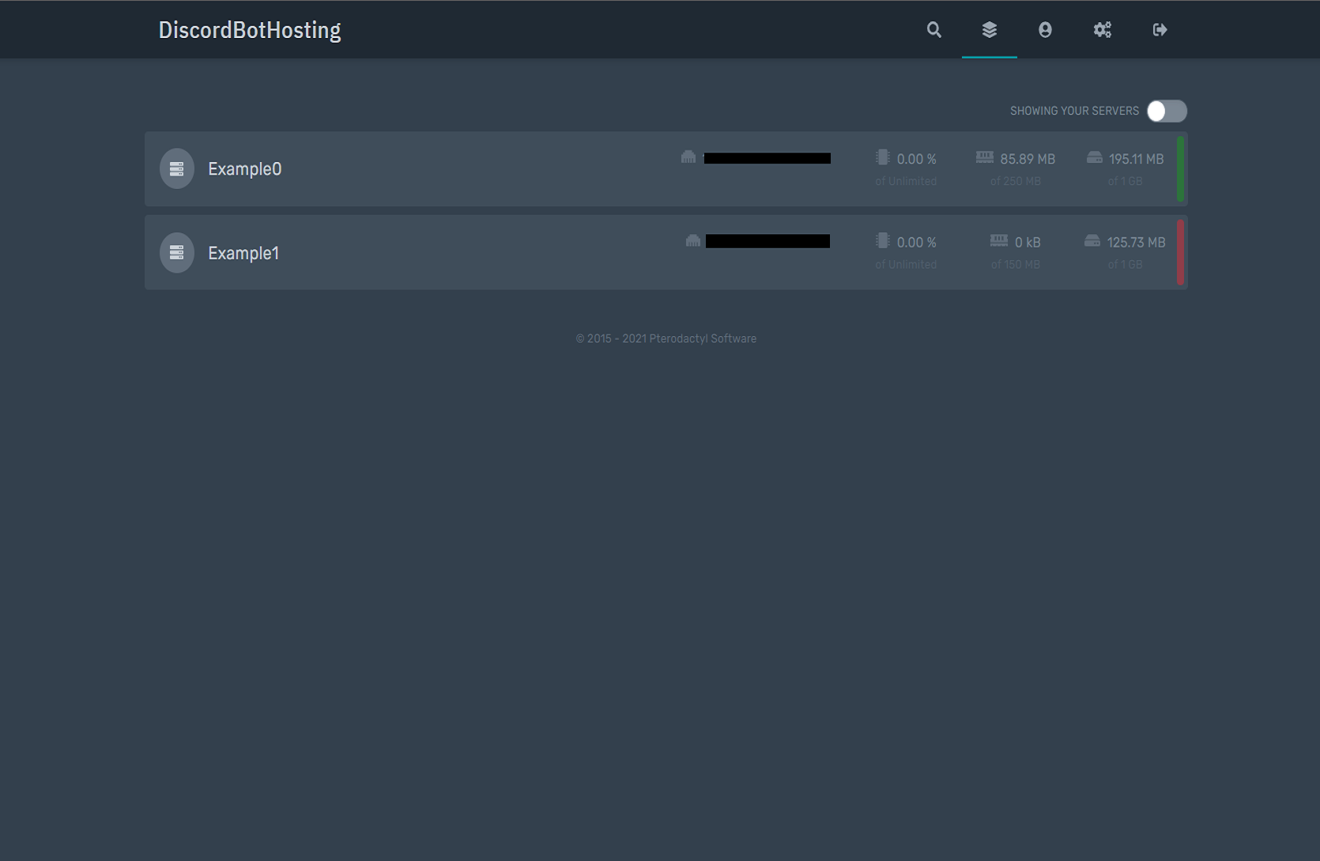Log out using the exit icon
Viewport: 1320px width, 861px height.
coord(1159,29)
